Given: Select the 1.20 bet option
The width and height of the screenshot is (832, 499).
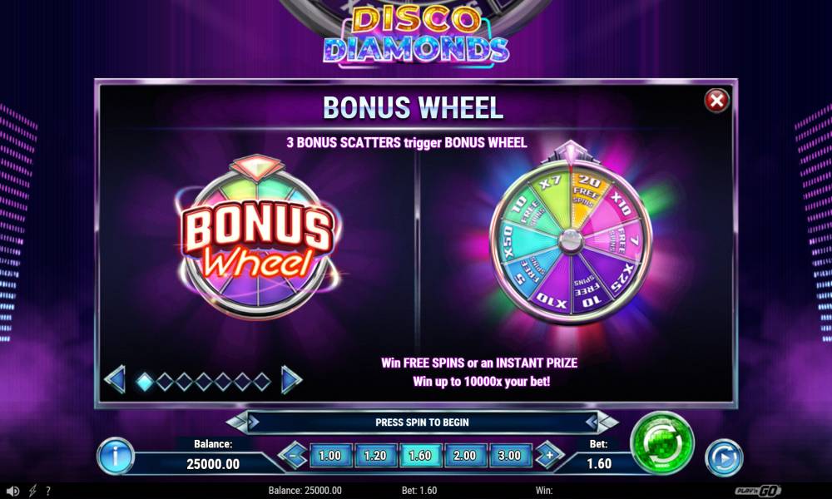Looking at the screenshot, I should pyautogui.click(x=374, y=456).
